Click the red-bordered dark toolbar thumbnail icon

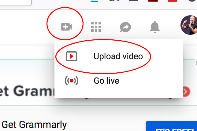point(153,1)
